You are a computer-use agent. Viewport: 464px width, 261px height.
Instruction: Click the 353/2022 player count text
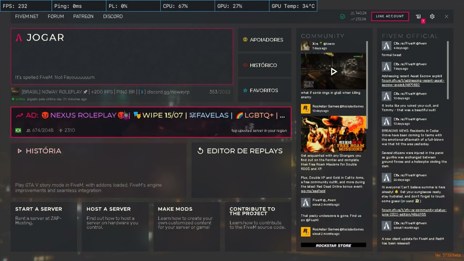point(220,92)
